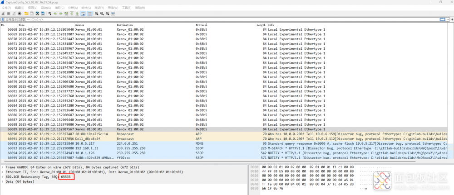Click the display filter input field
The height and width of the screenshot is (195, 454).
(222, 19)
